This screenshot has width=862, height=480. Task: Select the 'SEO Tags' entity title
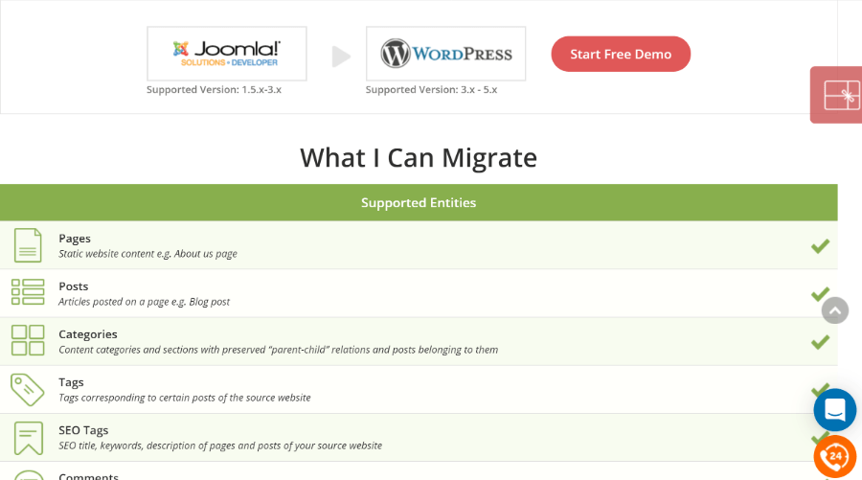pos(83,430)
